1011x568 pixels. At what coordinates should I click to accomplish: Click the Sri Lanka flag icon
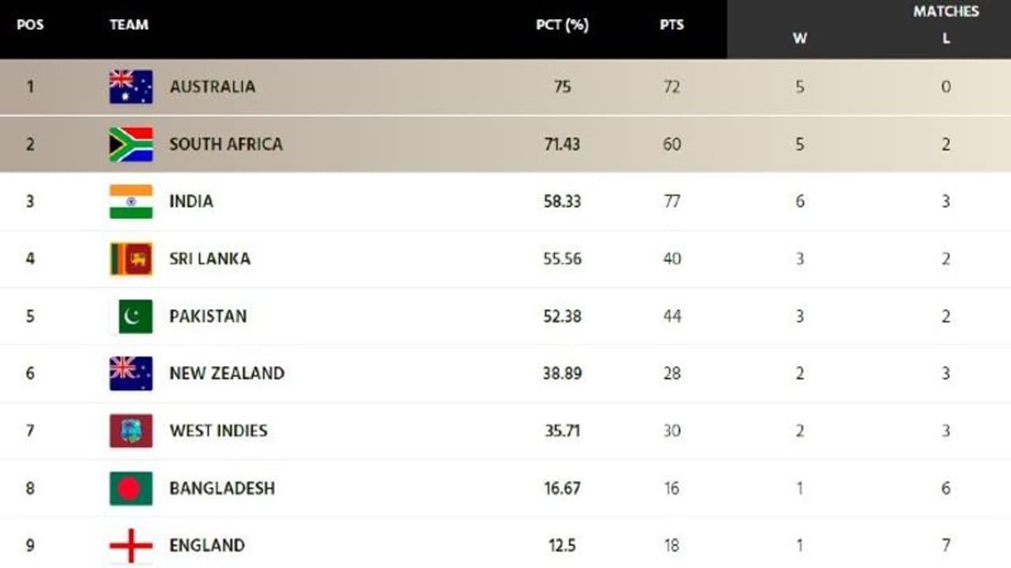tap(130, 259)
